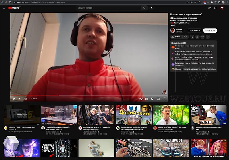Expand the description with Ещё
The height and width of the screenshot is (160, 229).
point(173,25)
